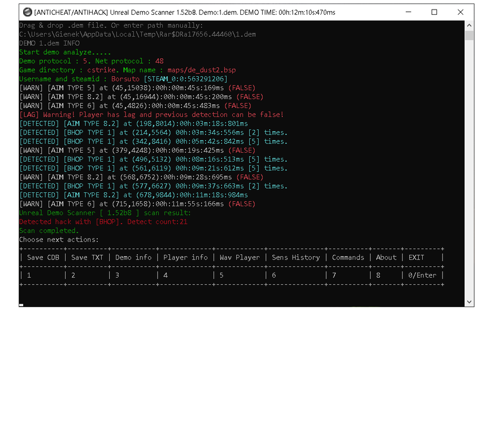Viewport: 486px width, 424px height.
Task: Click the "Scan completed." line
Action: [x=49, y=231]
